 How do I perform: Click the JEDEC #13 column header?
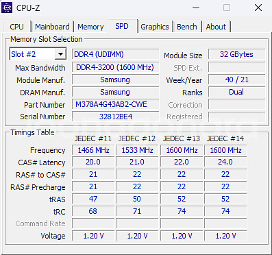click(x=182, y=138)
